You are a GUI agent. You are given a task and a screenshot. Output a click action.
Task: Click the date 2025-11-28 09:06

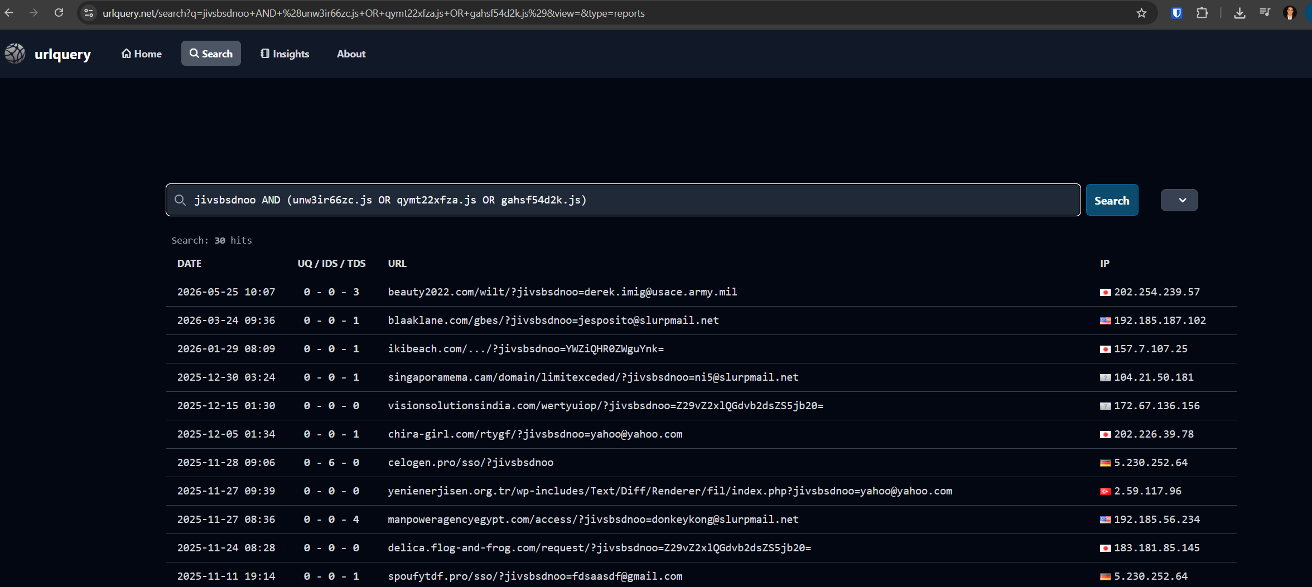(226, 462)
